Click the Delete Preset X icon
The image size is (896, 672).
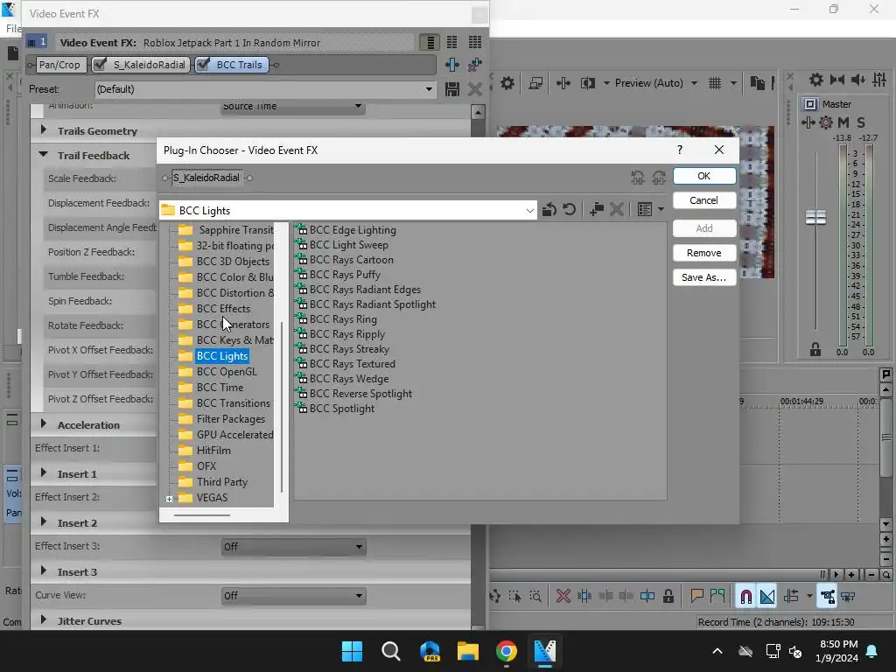[475, 89]
